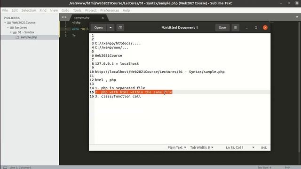Close the Sublime Text window
Image resolution: width=301 pixels, height=169 pixels.
[297, 3]
